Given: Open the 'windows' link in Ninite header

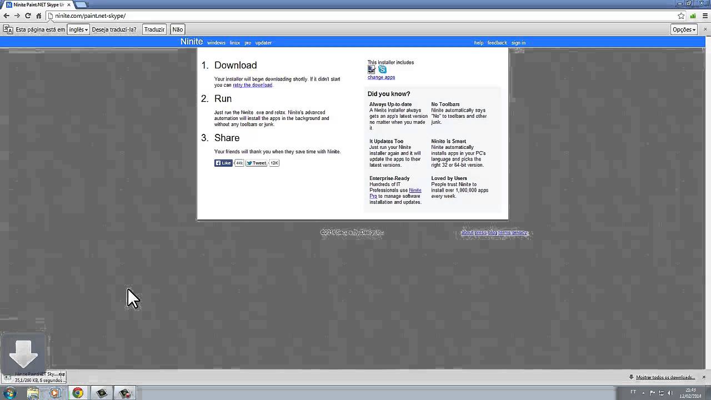Looking at the screenshot, I should click(216, 43).
